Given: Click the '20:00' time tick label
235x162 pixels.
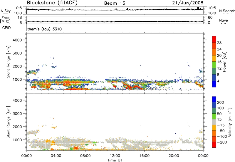Looking at the screenshot, I should 174,156.
